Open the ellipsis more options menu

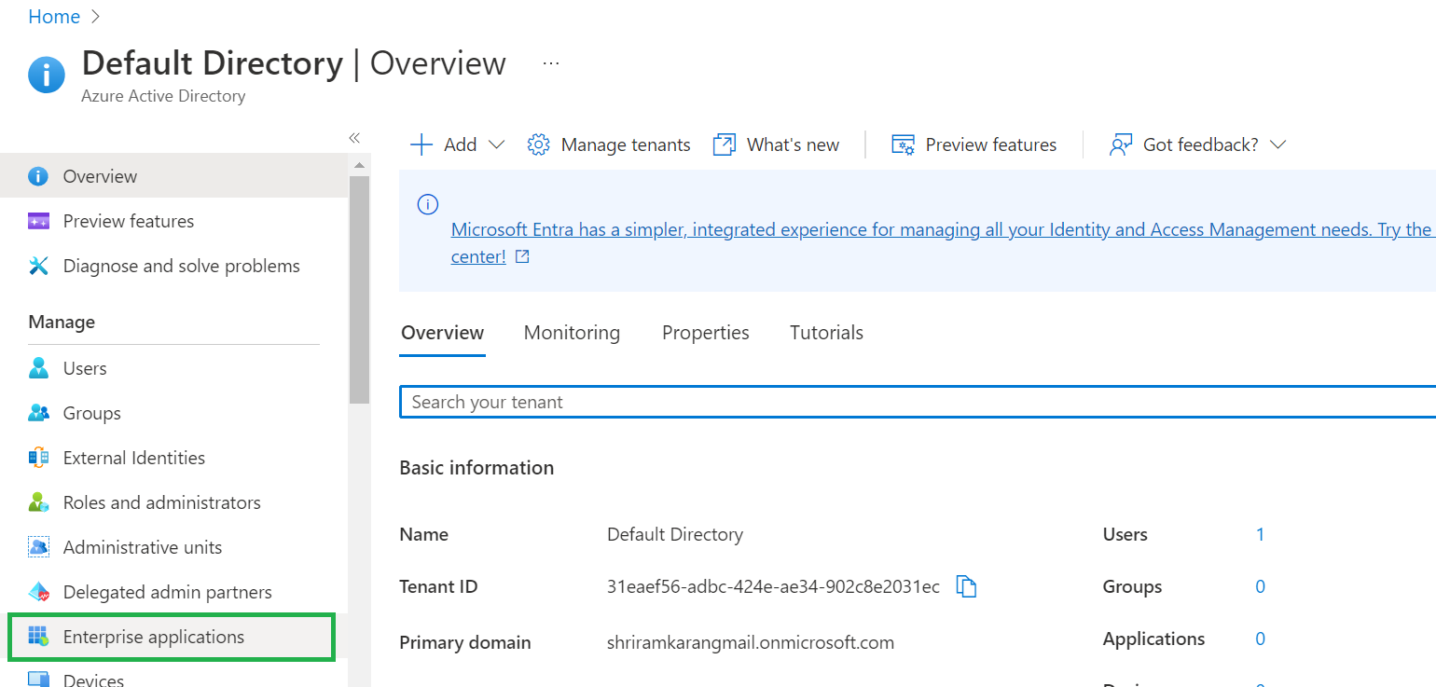pos(551,63)
